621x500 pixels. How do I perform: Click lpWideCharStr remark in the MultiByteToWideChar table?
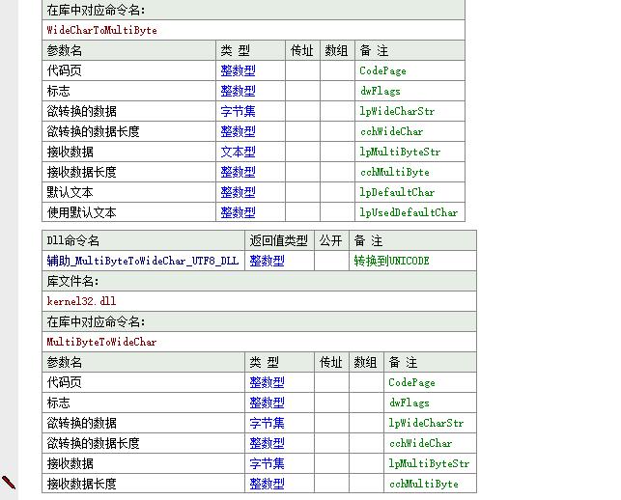426,423
